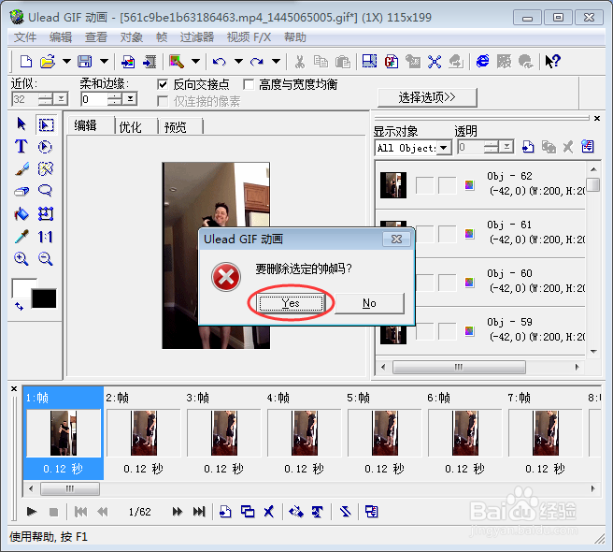This screenshot has height=552, width=613.
Task: Click the Redo arrow icon
Action: point(256,62)
